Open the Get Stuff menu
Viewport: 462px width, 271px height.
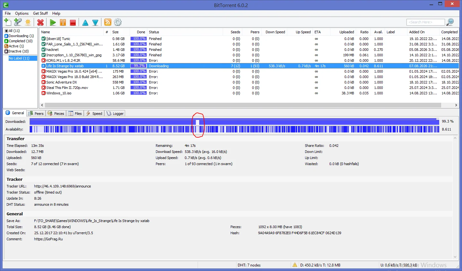pyautogui.click(x=40, y=13)
